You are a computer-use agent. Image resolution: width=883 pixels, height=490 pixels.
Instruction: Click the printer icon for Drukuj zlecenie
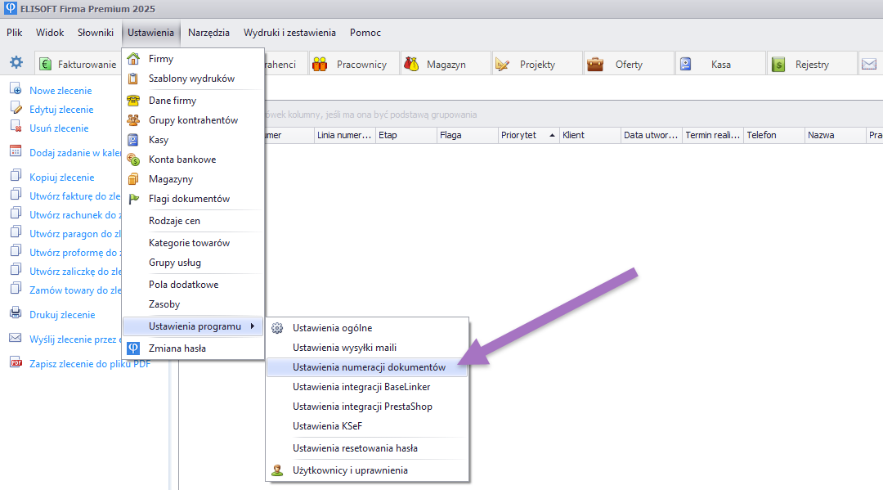tap(15, 314)
